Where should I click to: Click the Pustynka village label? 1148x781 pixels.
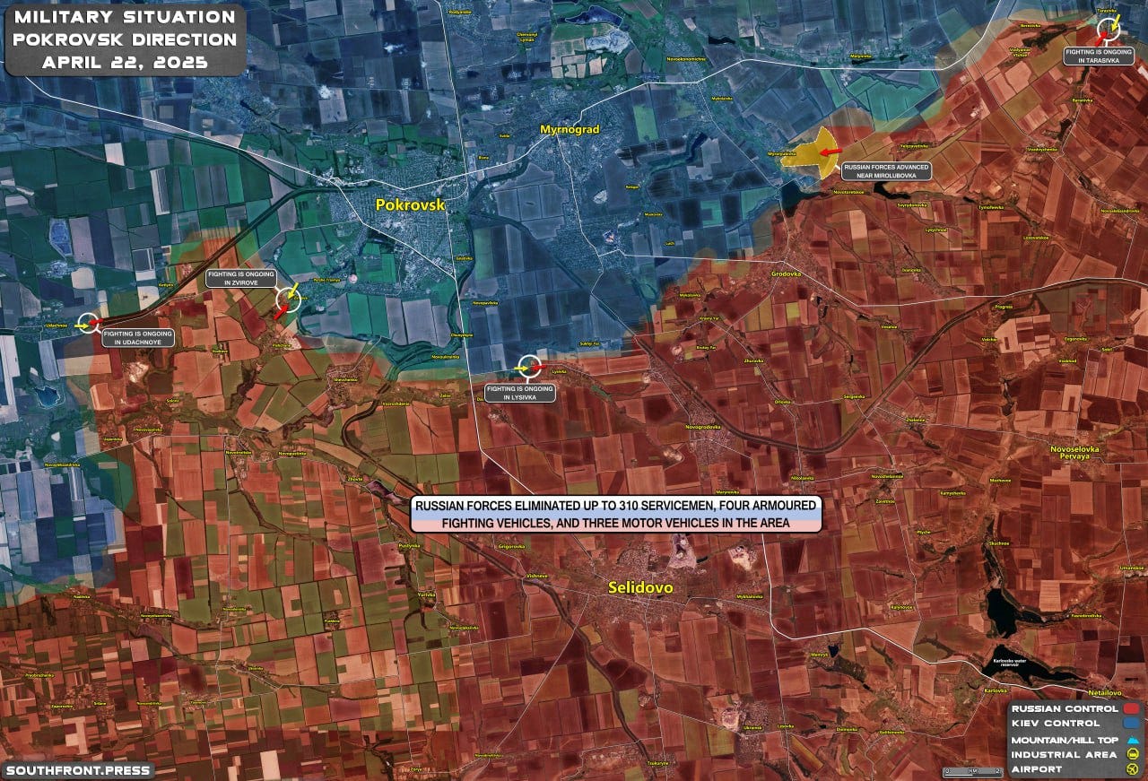[409, 545]
